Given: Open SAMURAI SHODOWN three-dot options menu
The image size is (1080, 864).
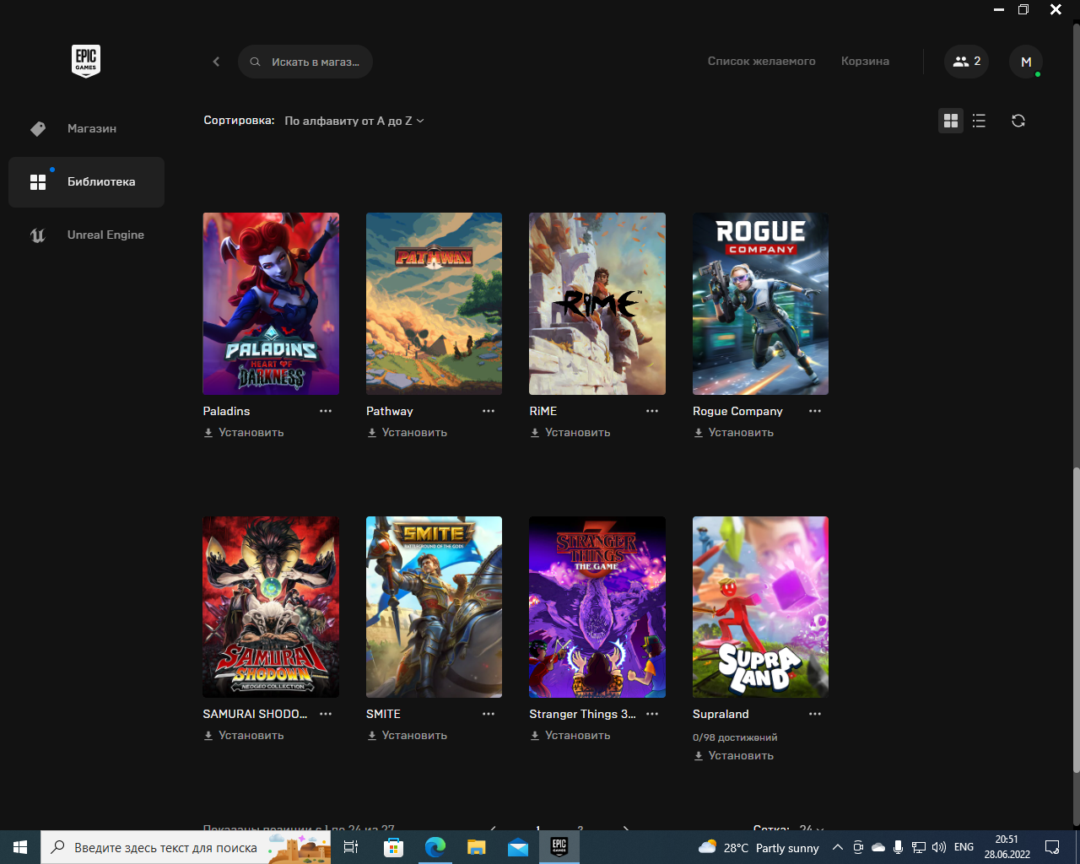Looking at the screenshot, I should coord(326,714).
